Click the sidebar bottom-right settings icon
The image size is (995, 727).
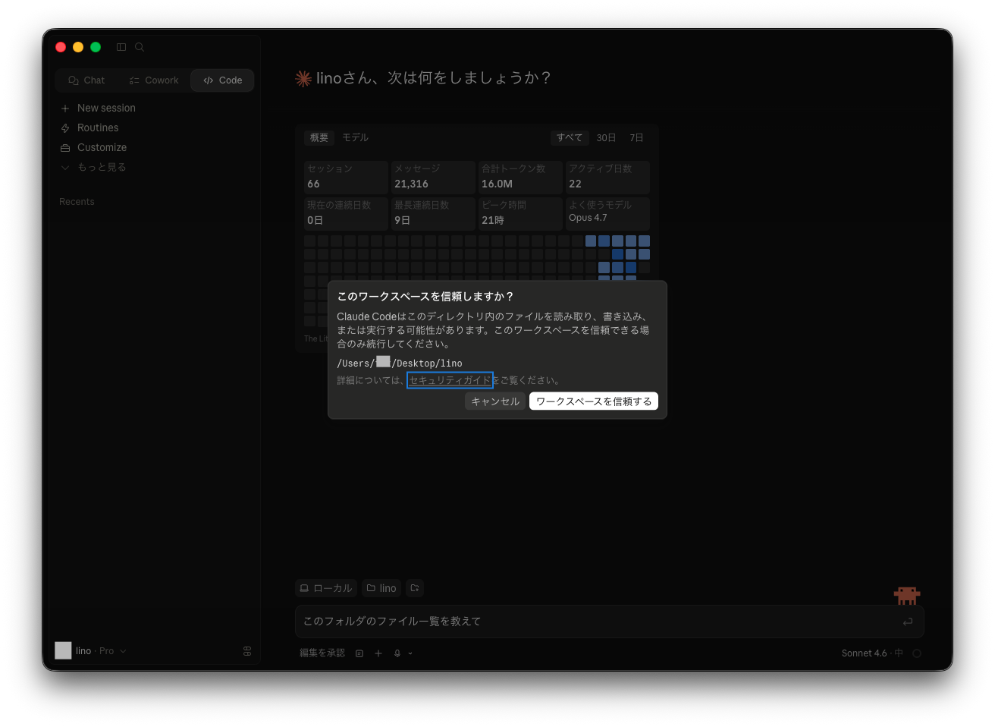247,651
